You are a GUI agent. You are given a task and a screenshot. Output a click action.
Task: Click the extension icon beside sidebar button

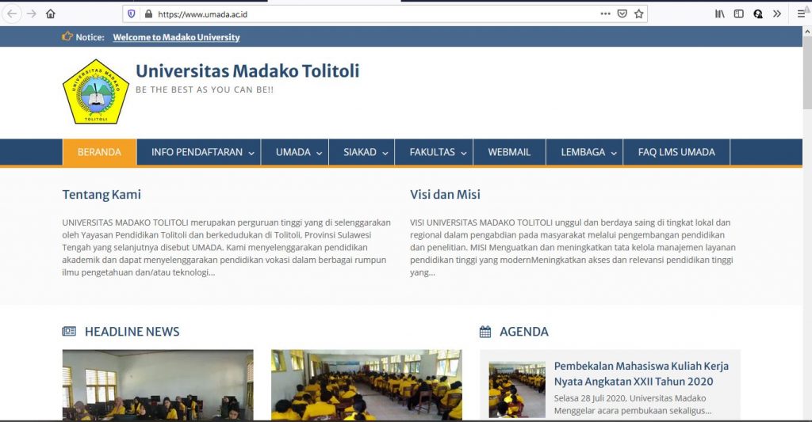click(757, 14)
